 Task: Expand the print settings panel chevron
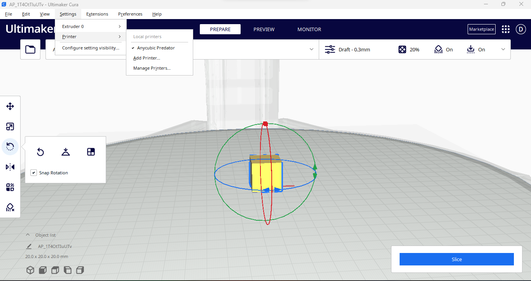pos(503,49)
